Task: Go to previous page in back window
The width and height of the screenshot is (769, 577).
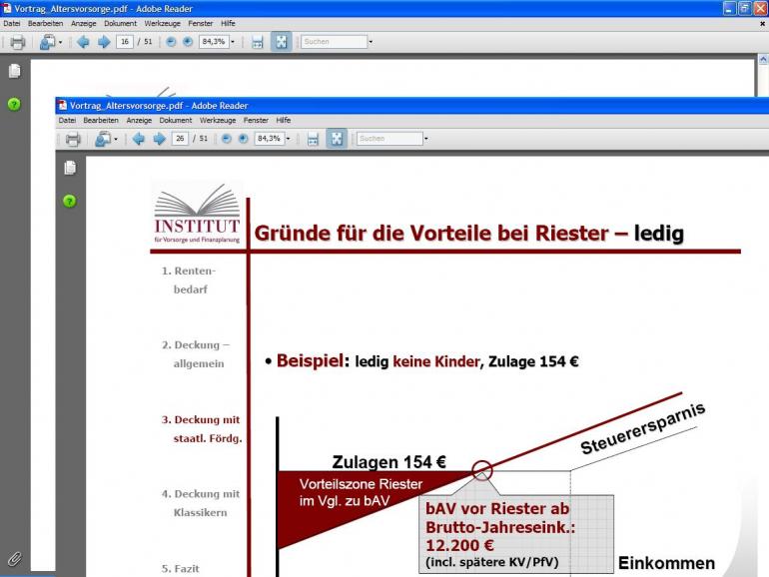Action: 83,42
